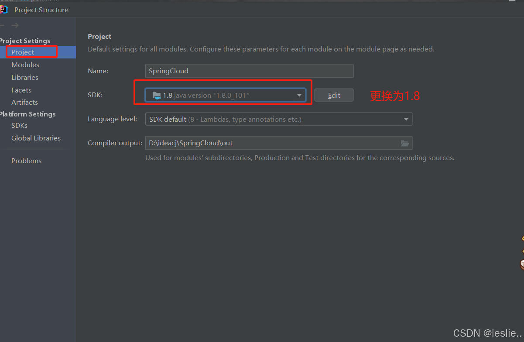Open the Artifacts settings page
The image size is (524, 342).
[24, 102]
